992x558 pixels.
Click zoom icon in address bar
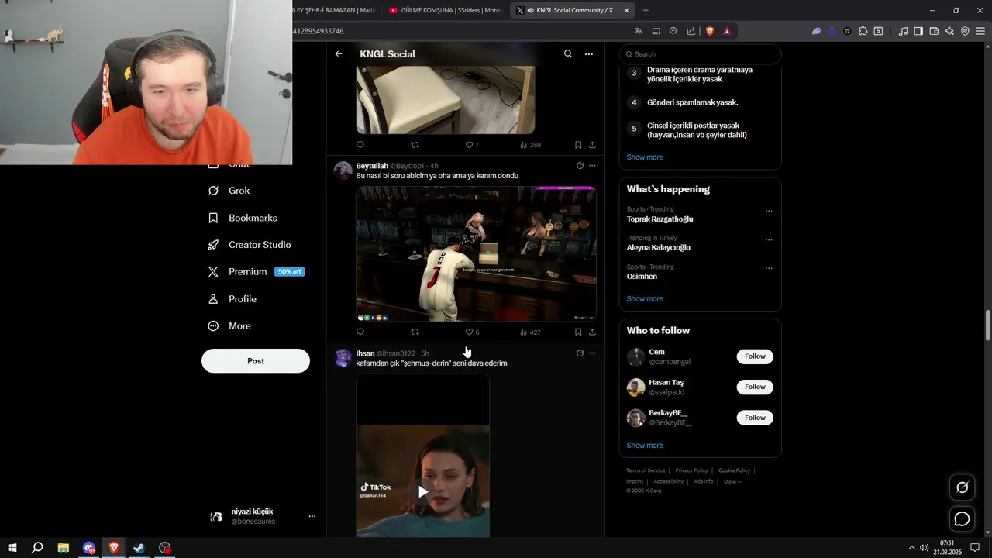click(673, 31)
